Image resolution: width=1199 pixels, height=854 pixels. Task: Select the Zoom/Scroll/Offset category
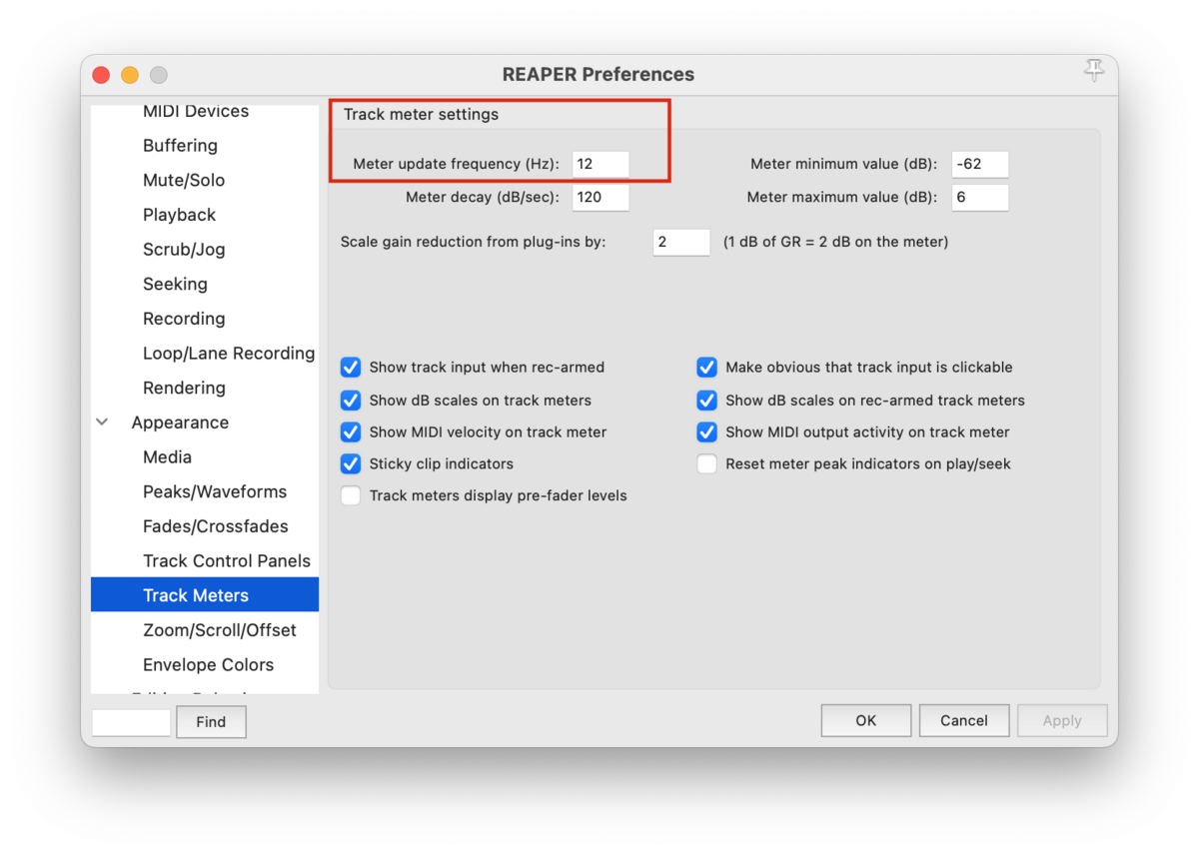click(x=220, y=629)
